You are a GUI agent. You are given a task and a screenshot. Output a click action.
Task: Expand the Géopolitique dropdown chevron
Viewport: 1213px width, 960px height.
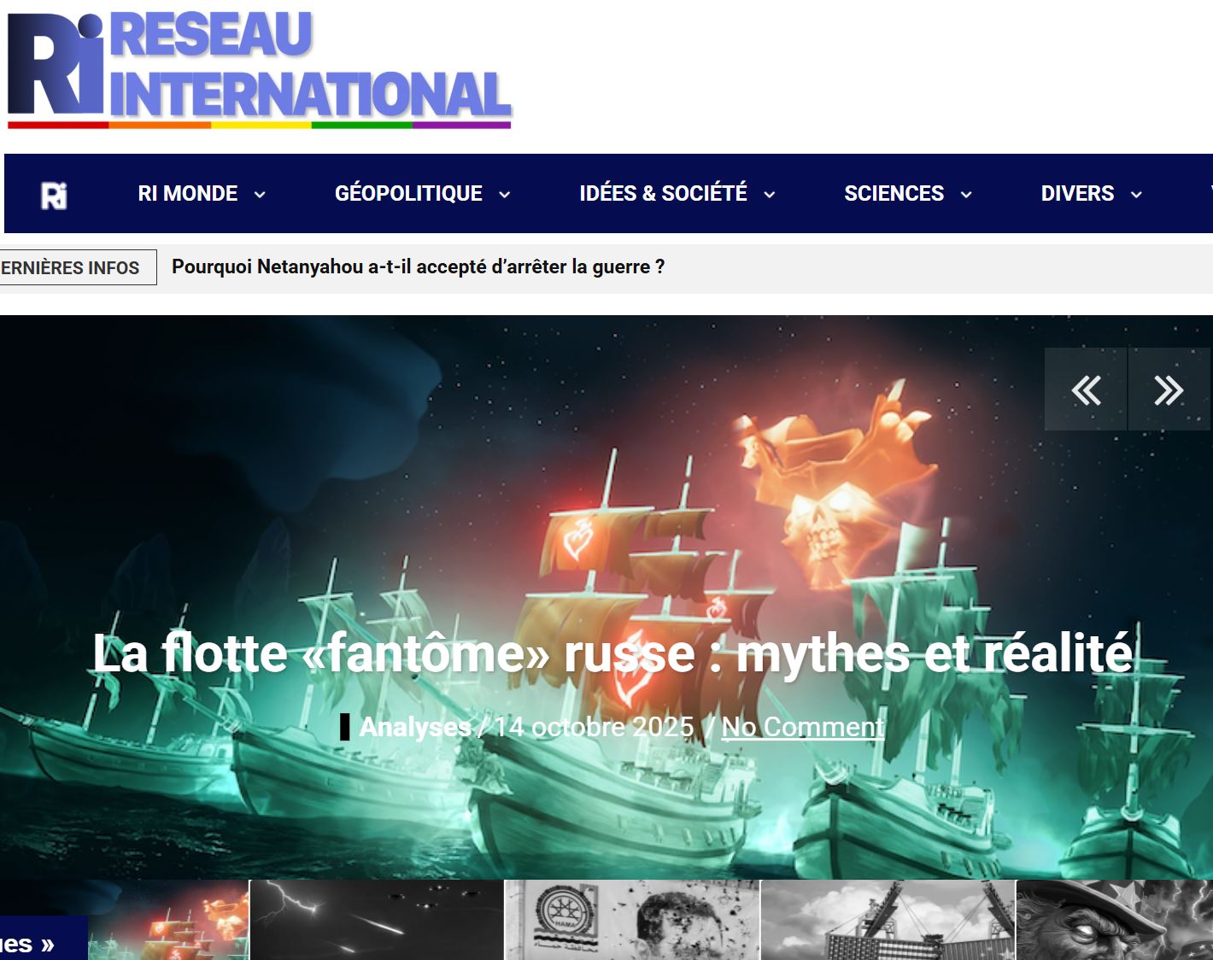(505, 195)
